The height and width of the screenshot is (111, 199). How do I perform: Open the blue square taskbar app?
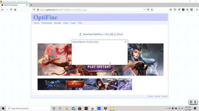99,108
